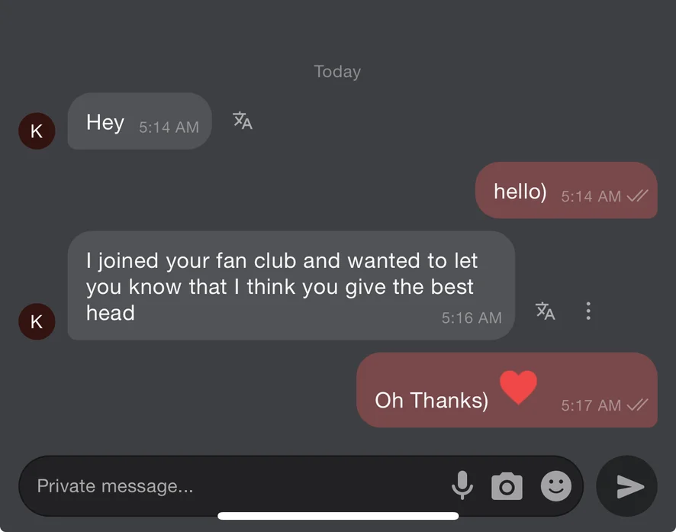Open three-dot options for fan club message
This screenshot has height=532, width=676.
pos(587,311)
